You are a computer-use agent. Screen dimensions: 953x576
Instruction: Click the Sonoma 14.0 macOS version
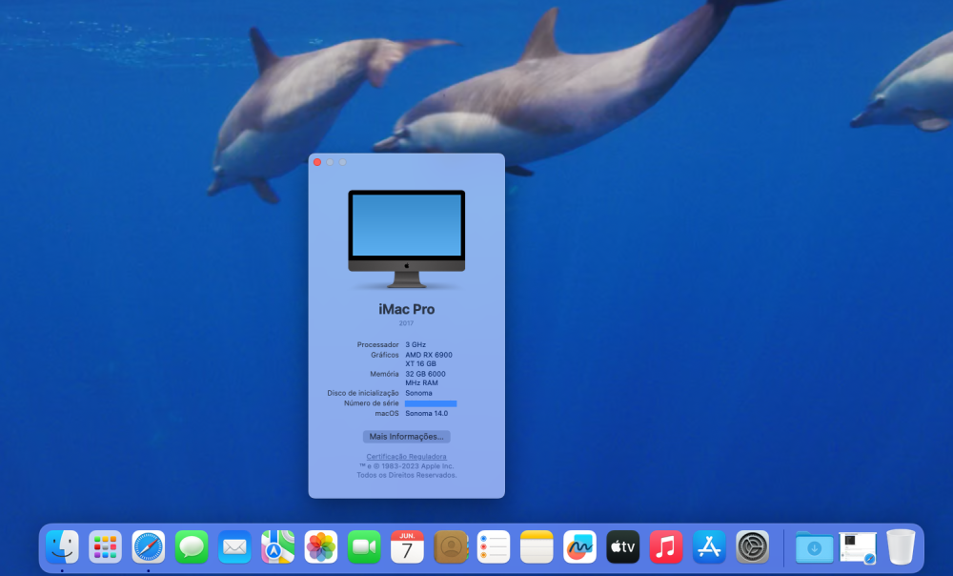[x=427, y=413]
